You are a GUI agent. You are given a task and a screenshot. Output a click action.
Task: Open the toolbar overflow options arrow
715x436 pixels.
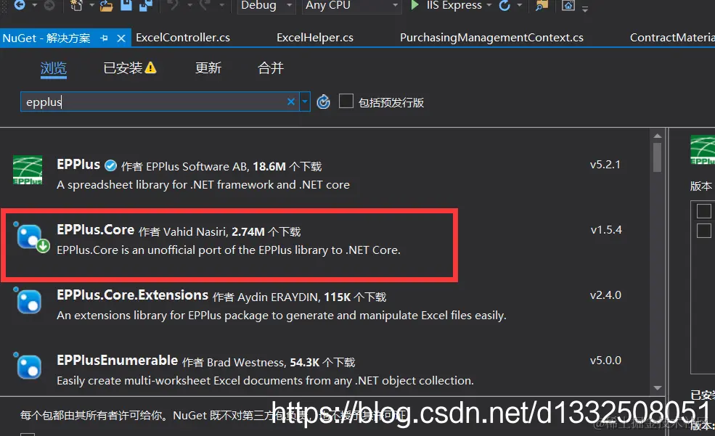(585, 8)
